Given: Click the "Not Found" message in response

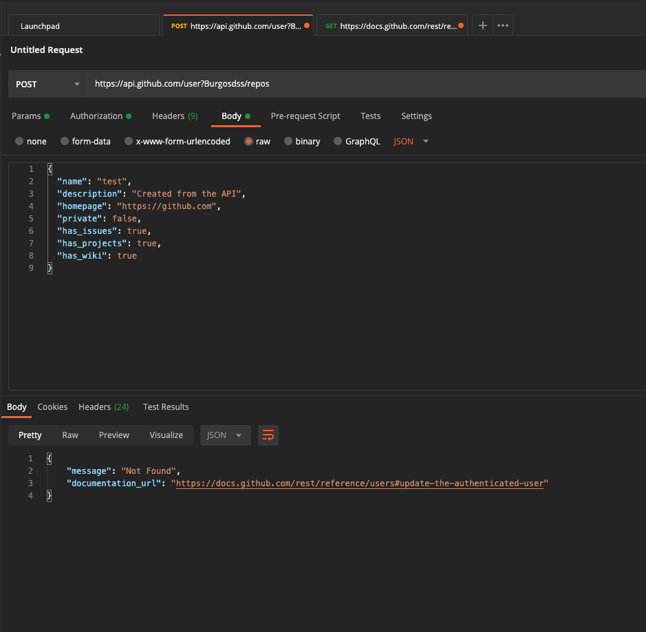Looking at the screenshot, I should (149, 471).
